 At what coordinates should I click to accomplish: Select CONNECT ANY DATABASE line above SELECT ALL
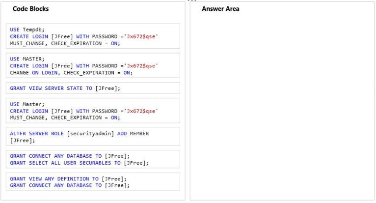70,156
